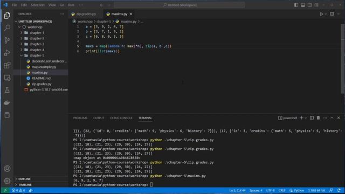This screenshot has height=194, width=345.
Task: Open the Docker view
Action: coord(7,102)
